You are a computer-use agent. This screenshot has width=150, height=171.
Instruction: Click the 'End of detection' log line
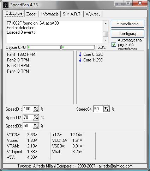20,28
